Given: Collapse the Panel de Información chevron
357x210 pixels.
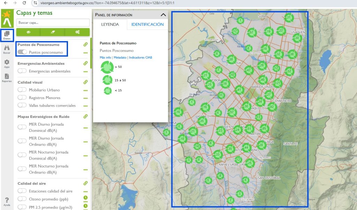Looking at the screenshot, I should pos(163,15).
